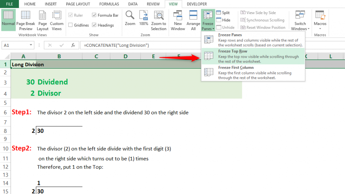
Task: Activate Zoom to Selection
Action: [x=158, y=20]
